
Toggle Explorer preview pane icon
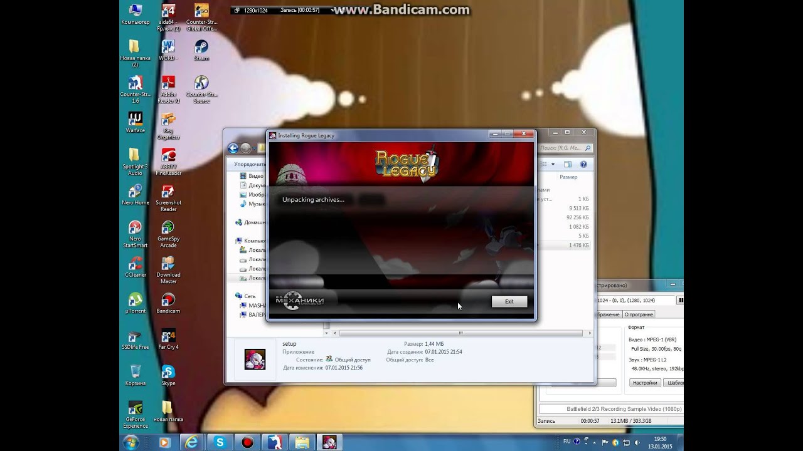pos(568,164)
